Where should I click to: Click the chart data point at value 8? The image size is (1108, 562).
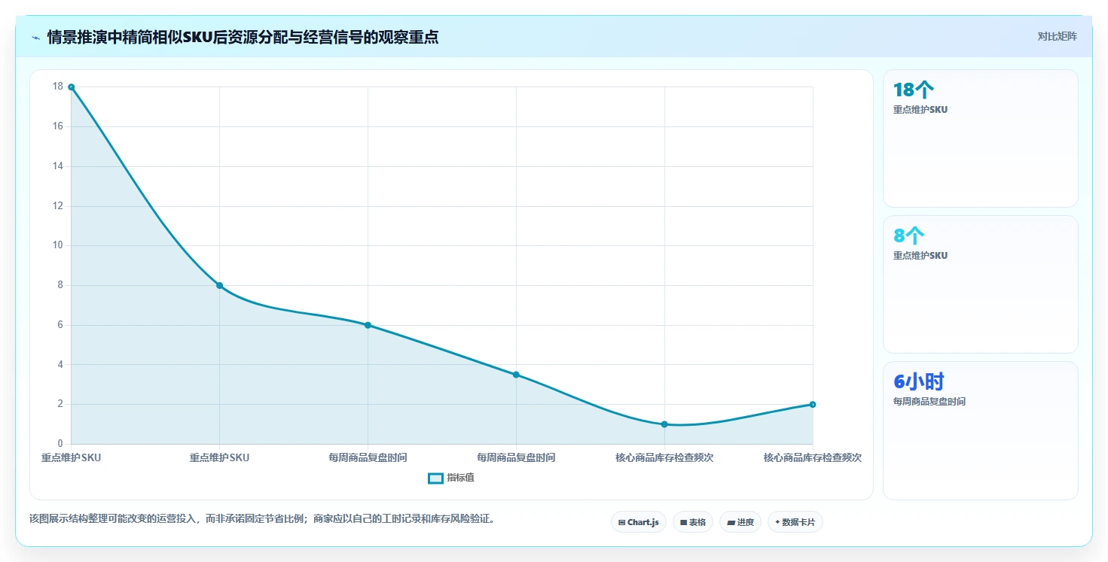219,285
